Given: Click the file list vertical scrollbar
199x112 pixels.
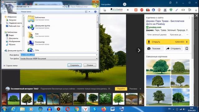Looking at the screenshot, I should (x=97, y=33).
